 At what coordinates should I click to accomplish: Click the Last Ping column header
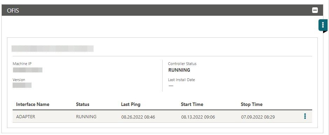coord(131,104)
